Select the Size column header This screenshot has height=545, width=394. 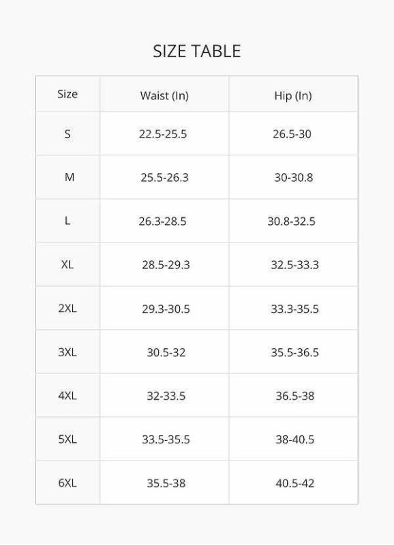coord(67,94)
